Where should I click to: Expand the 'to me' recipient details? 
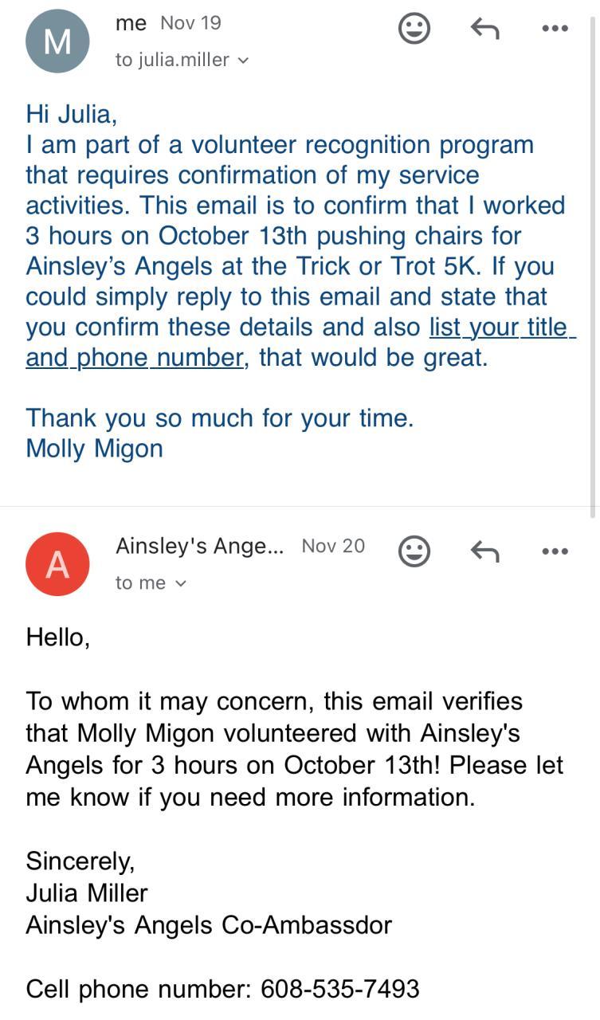pos(181,583)
